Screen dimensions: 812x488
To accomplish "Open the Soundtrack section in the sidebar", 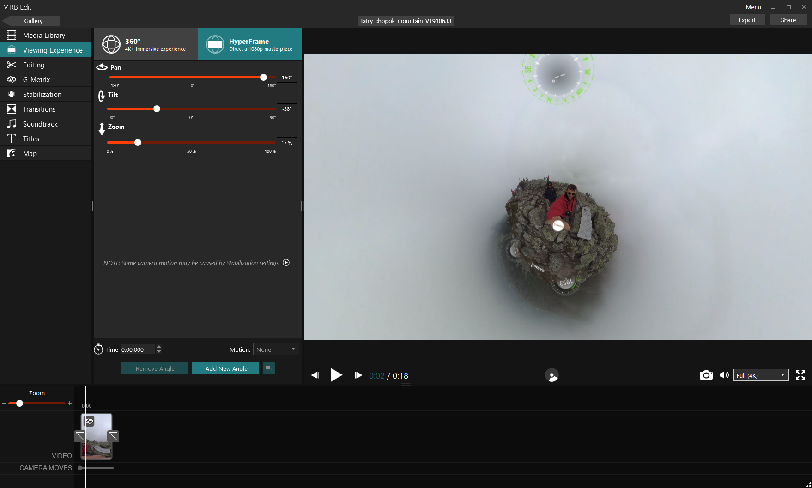I will point(46,124).
